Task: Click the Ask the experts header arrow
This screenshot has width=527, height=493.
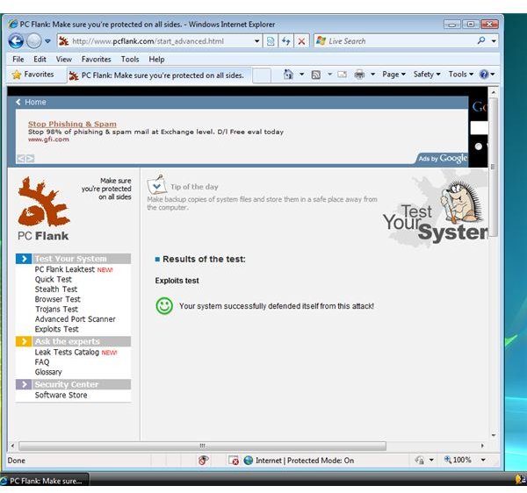Action: (24, 341)
